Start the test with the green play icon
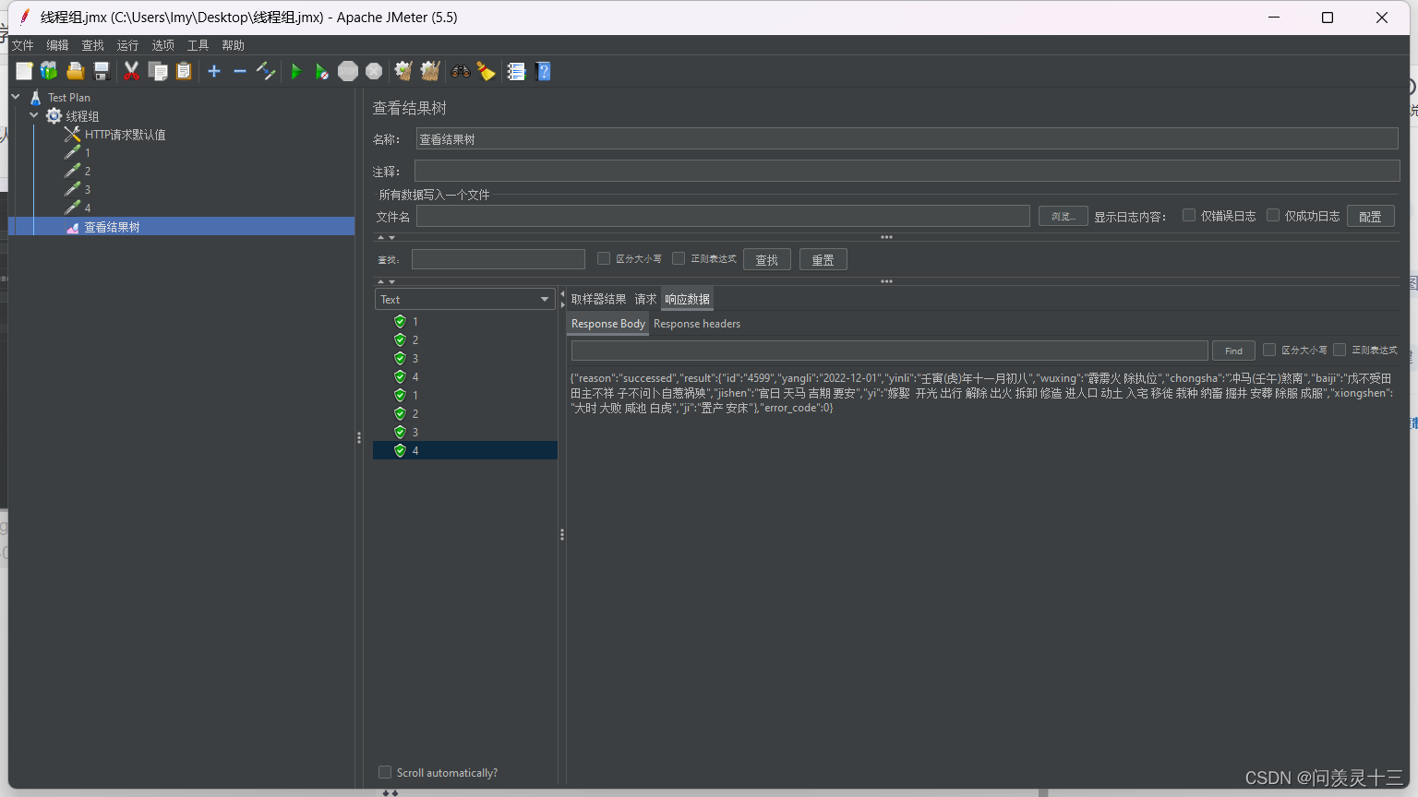The width and height of the screenshot is (1418, 797). coord(295,71)
